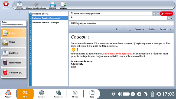
Task: Tick CCI checkbox for the second recipient
Action: tap(169, 18)
